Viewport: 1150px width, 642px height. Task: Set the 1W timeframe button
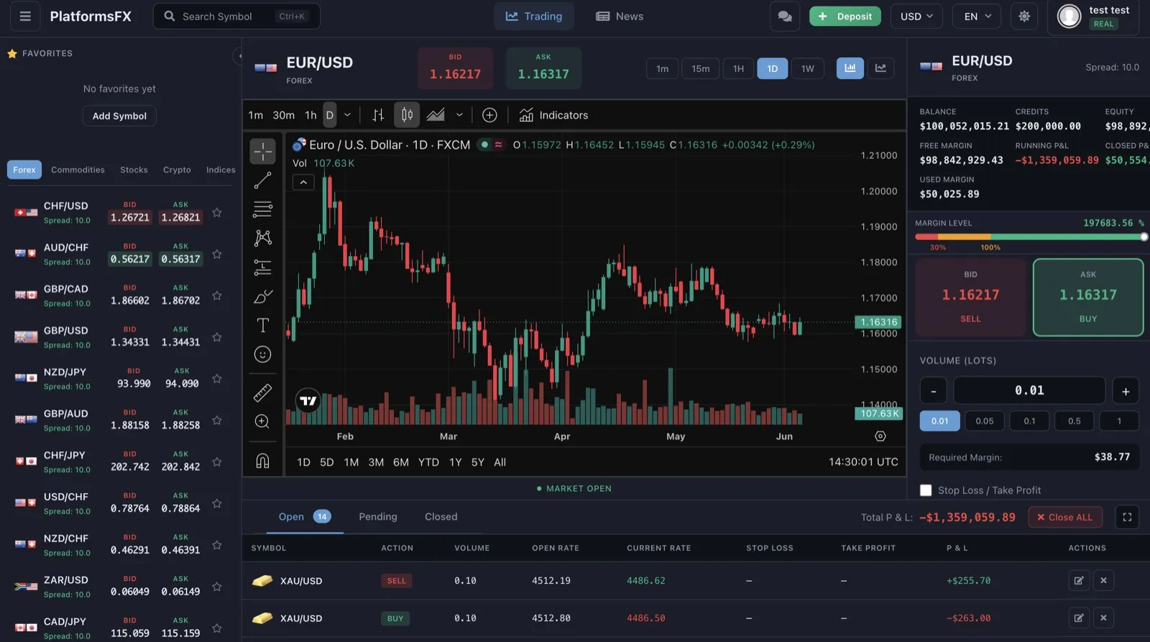pyautogui.click(x=808, y=68)
